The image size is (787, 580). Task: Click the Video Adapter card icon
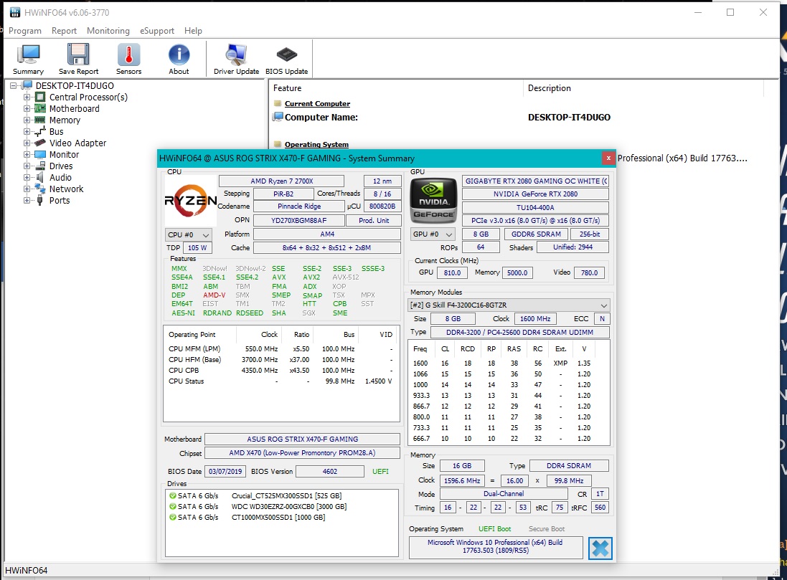click(40, 143)
